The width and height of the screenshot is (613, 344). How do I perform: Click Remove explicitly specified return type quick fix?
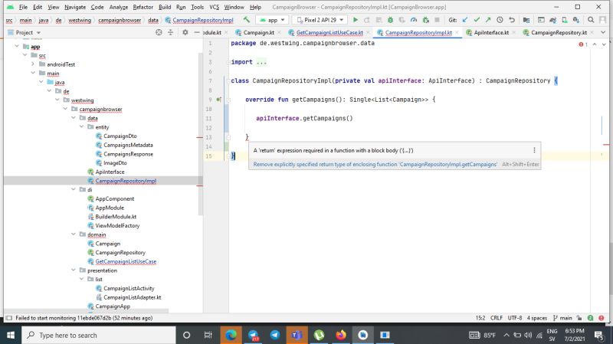[x=375, y=164]
